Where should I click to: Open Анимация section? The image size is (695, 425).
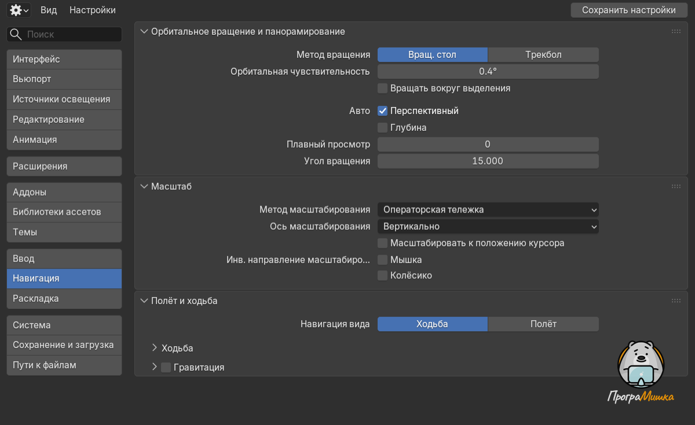(64, 140)
